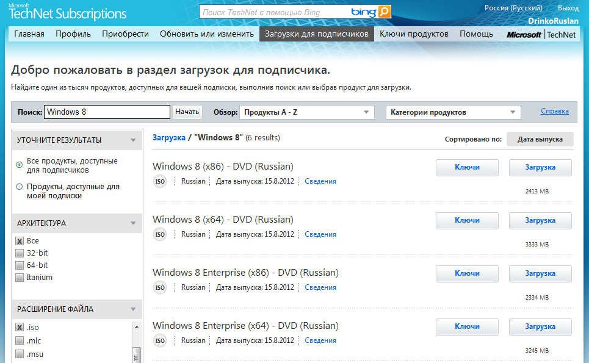Screen dimensions: 589x363
Task: Click the 'Начать' search button
Action: tap(187, 112)
